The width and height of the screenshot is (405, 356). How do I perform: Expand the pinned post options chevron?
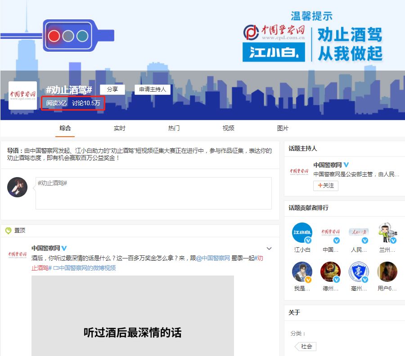click(269, 249)
